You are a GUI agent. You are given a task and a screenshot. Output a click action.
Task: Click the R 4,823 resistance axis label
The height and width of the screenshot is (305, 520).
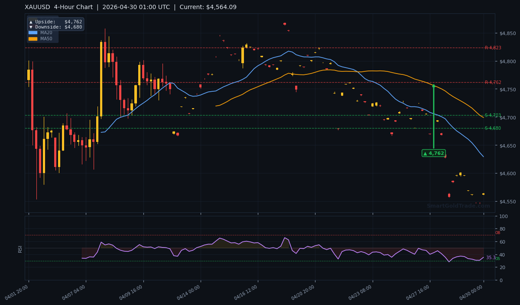[494, 48]
